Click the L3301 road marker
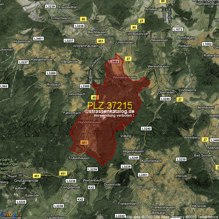The image size is (219, 219). [x=143, y=175]
